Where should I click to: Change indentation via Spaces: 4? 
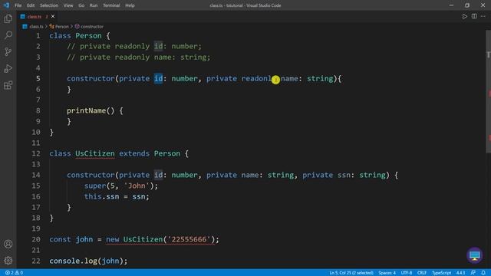[x=387, y=273]
